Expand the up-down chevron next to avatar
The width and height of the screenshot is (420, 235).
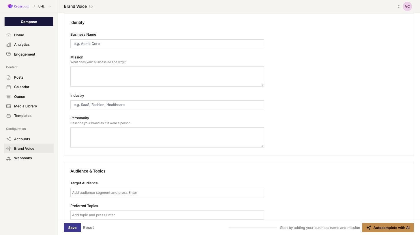tap(399, 6)
